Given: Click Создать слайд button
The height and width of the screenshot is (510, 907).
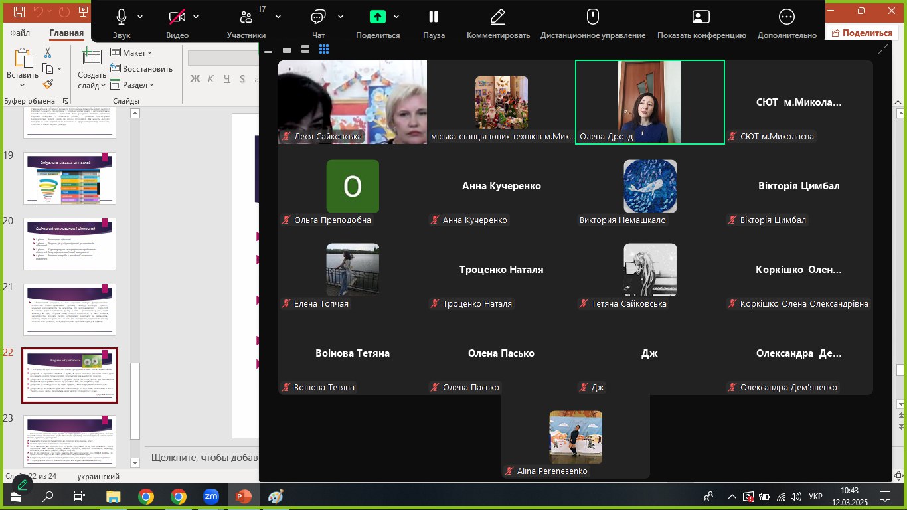Looking at the screenshot, I should click(x=92, y=69).
